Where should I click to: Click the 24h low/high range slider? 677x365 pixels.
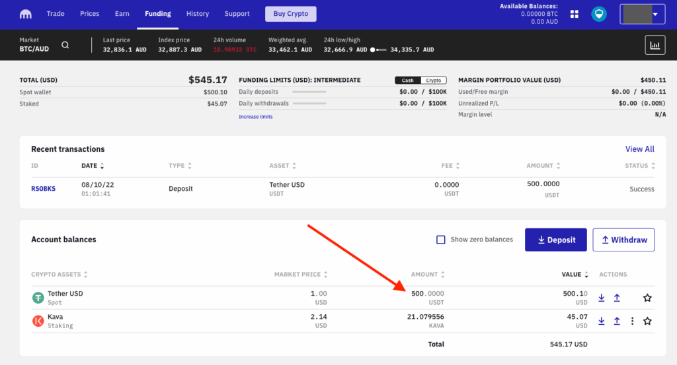point(378,50)
